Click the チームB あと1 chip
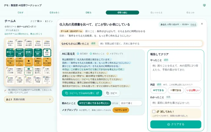The image size is (211, 132). (13, 30)
